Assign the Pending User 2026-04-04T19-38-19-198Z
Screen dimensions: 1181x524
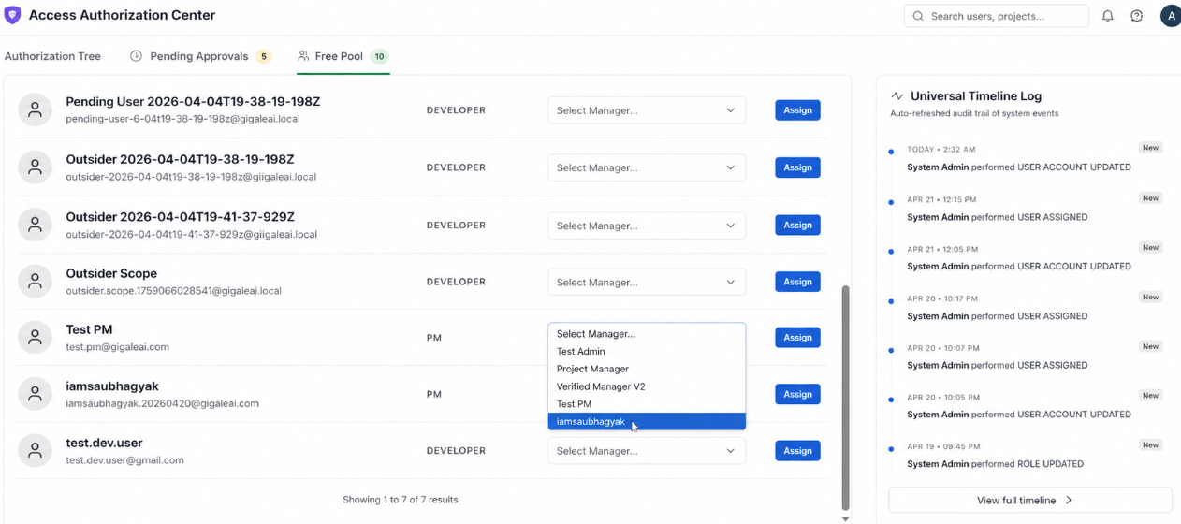tap(797, 110)
